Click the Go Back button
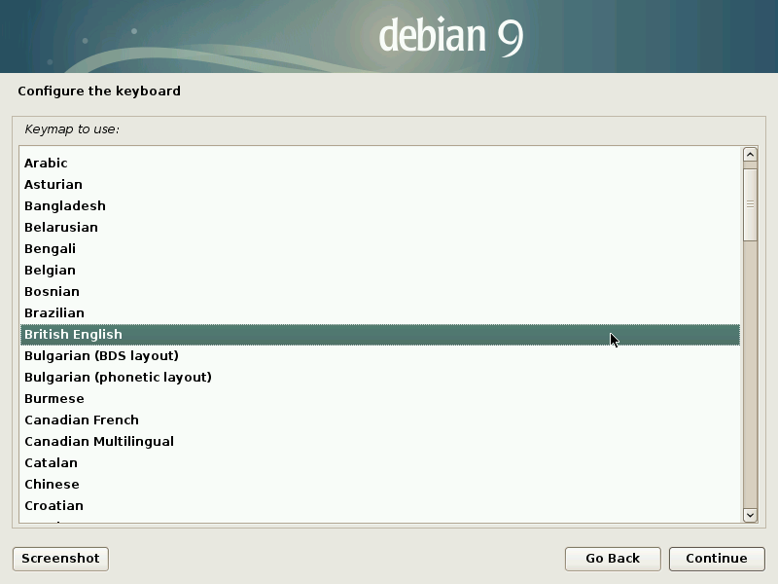The height and width of the screenshot is (584, 778). (x=613, y=559)
